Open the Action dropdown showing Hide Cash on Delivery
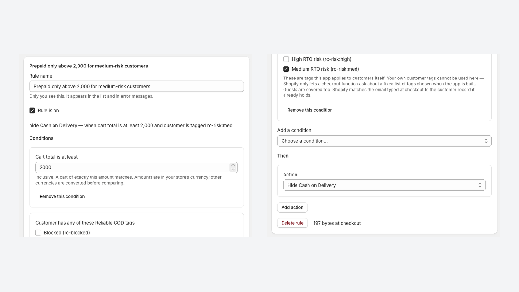The height and width of the screenshot is (292, 519). pos(384,185)
